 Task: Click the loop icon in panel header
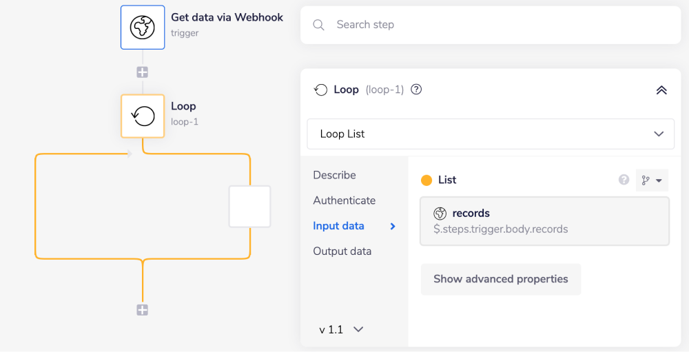pos(320,90)
